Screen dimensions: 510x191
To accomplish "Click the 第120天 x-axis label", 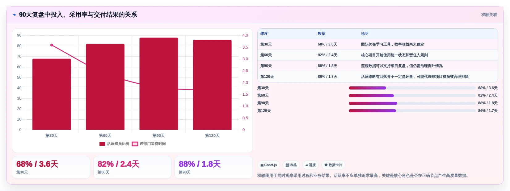I will click(212, 136).
